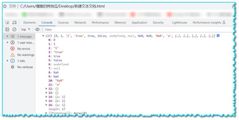This screenshot has height=120, width=239.
Task: Open the Performance tab
Action: (x=100, y=22)
